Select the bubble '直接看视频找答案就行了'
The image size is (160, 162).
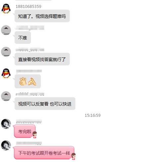pos(42,59)
